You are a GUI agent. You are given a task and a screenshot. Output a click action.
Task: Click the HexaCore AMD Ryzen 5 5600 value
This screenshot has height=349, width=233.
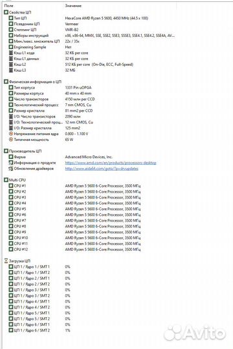point(107,18)
